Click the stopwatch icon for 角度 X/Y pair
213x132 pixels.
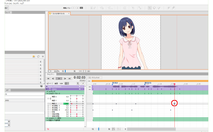click(x=48, y=99)
